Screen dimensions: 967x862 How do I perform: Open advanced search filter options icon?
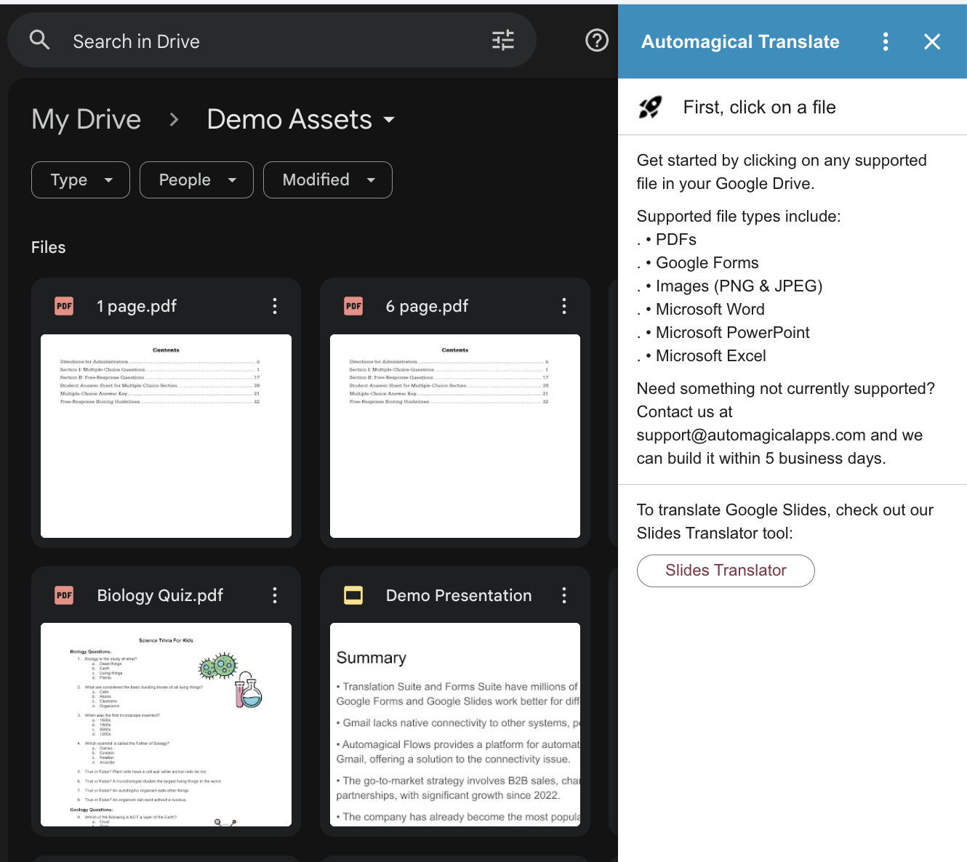(x=502, y=40)
